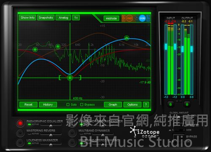This screenshot has width=211, height=152.
Task: Toggle Paragraphic Equalizer Active LED
Action: [x=30, y=125]
